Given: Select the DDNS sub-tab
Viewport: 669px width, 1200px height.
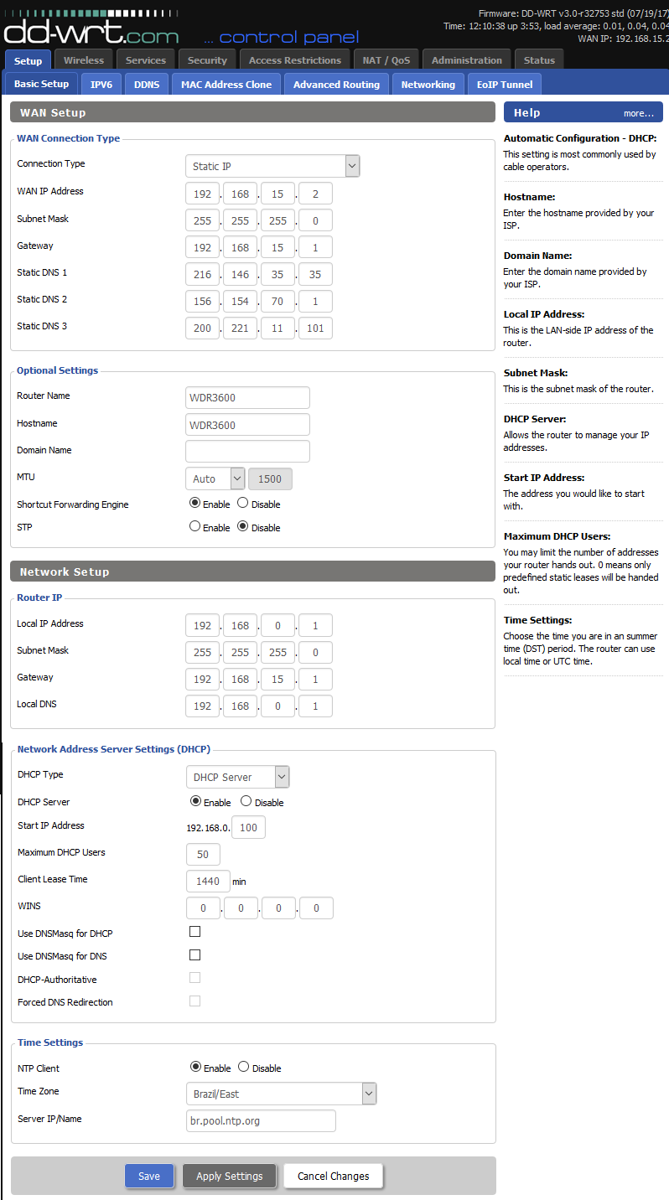Looking at the screenshot, I should click(147, 85).
